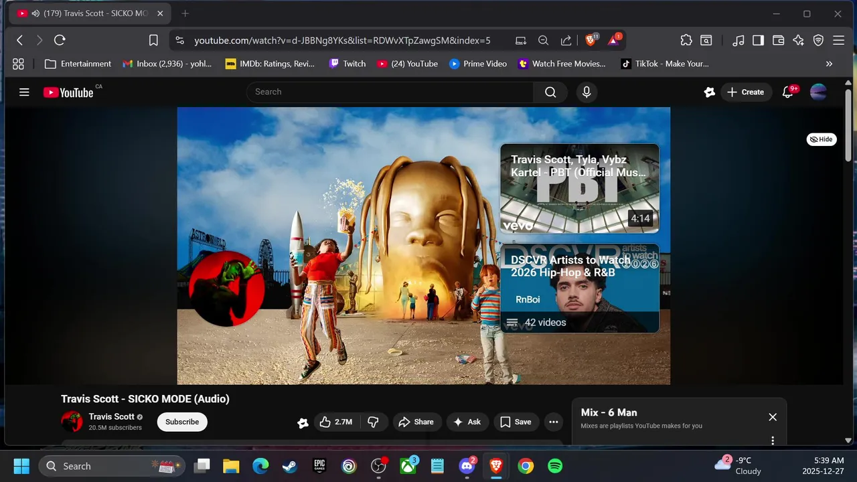
Task: Open Brave's share this page icon
Action: point(566,40)
